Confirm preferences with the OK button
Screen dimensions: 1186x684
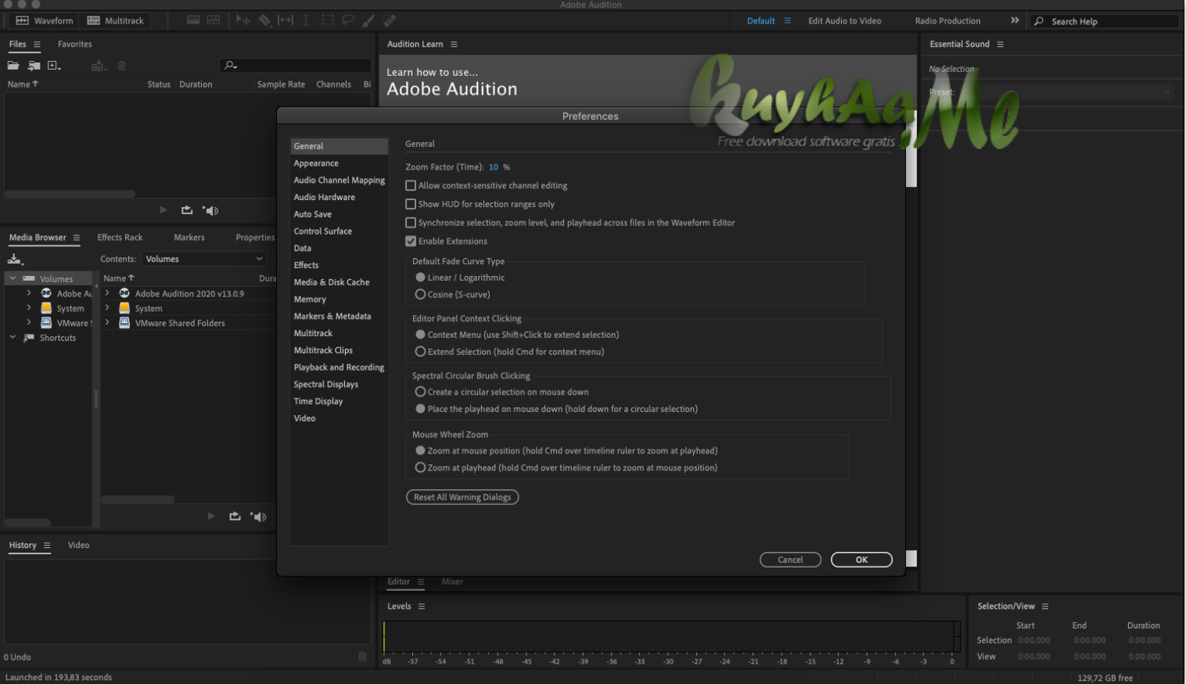[x=861, y=560]
